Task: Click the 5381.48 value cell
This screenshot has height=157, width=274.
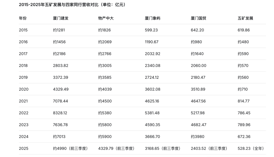Action: [152, 113]
